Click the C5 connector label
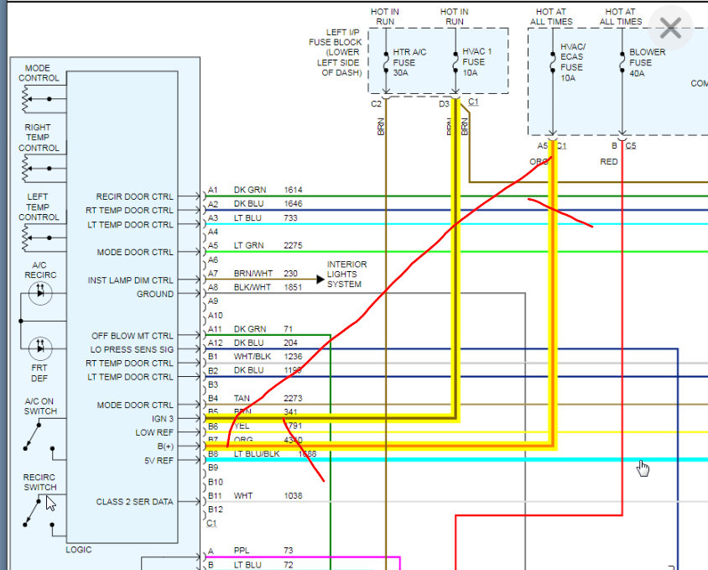Viewport: 708px width, 570px height. [x=630, y=145]
